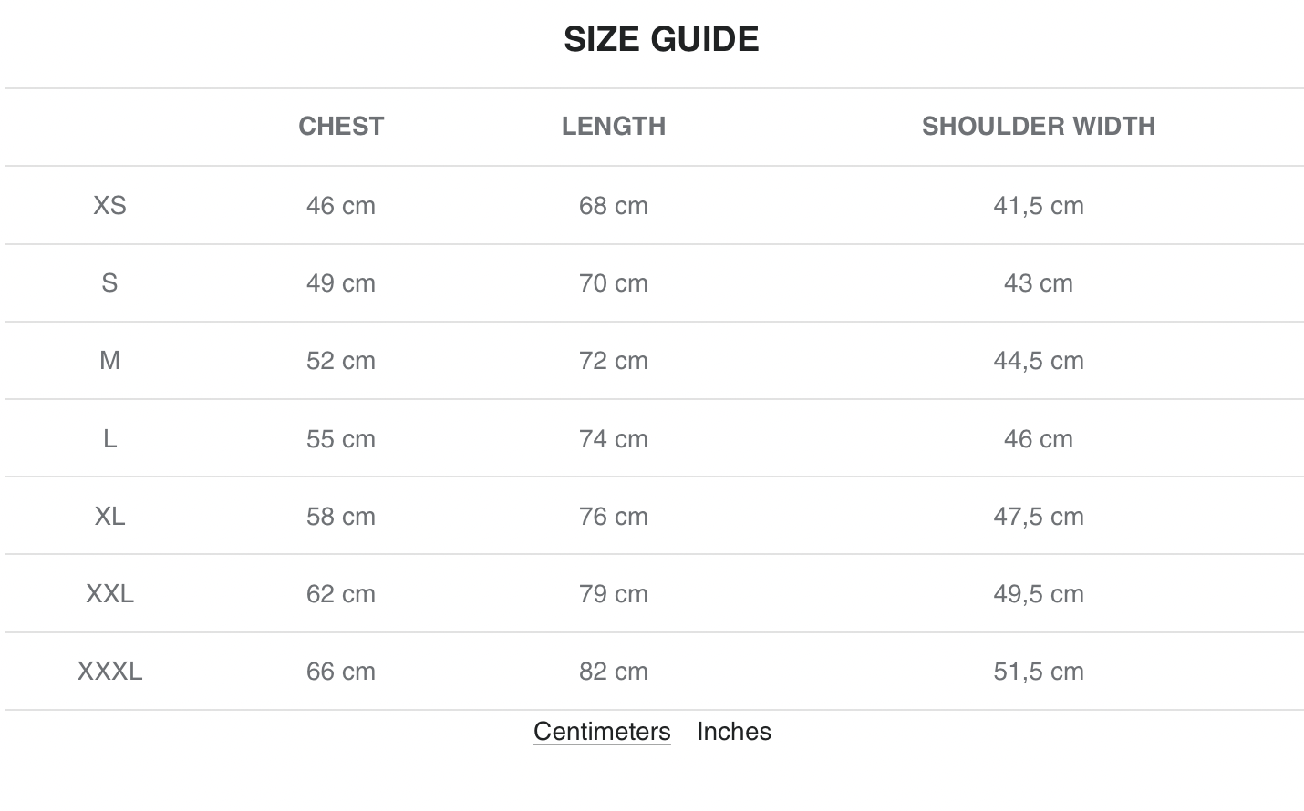Image resolution: width=1304 pixels, height=811 pixels.
Task: Select the M size row label
Action: pyautogui.click(x=109, y=360)
